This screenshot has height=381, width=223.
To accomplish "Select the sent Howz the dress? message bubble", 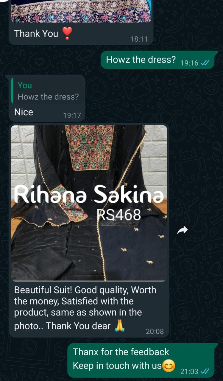I will point(157,60).
